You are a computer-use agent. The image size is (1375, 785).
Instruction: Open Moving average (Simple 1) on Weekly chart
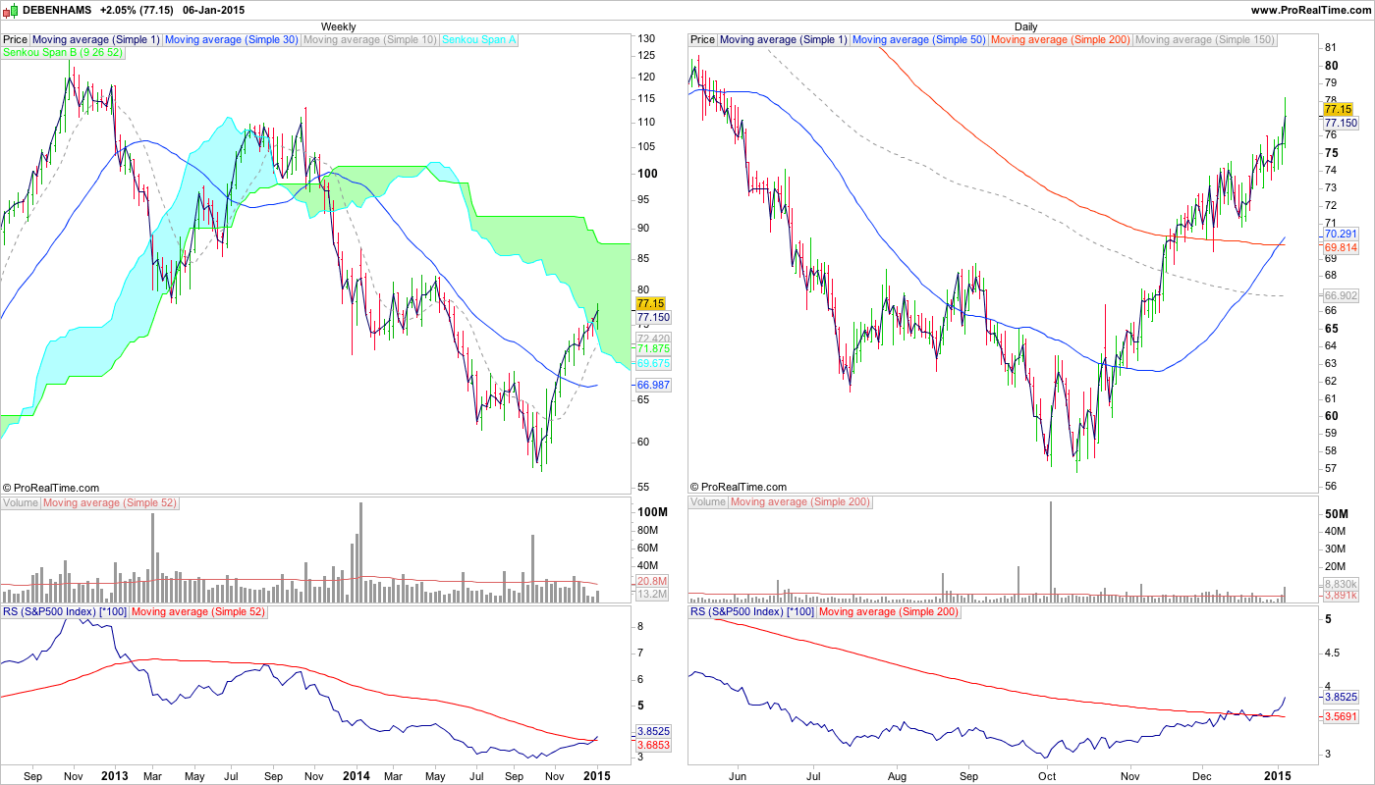96,40
